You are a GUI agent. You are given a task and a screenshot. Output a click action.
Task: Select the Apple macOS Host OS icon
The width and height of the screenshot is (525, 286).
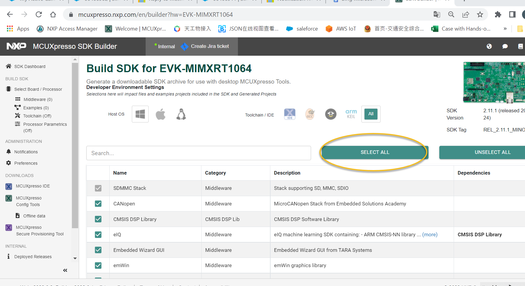[x=161, y=114]
